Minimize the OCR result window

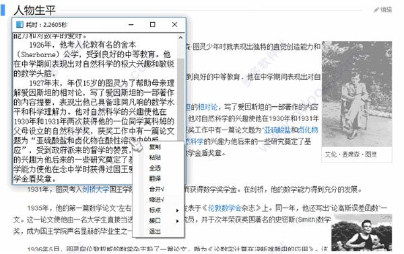(x=131, y=25)
